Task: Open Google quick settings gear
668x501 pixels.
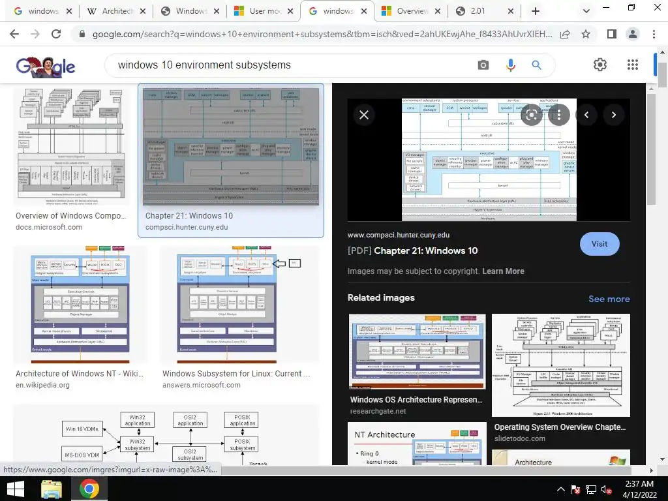Action: pos(600,65)
